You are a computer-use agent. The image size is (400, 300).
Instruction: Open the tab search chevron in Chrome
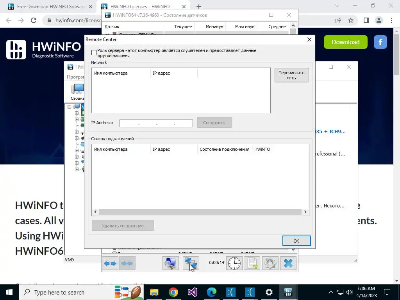[x=337, y=5]
